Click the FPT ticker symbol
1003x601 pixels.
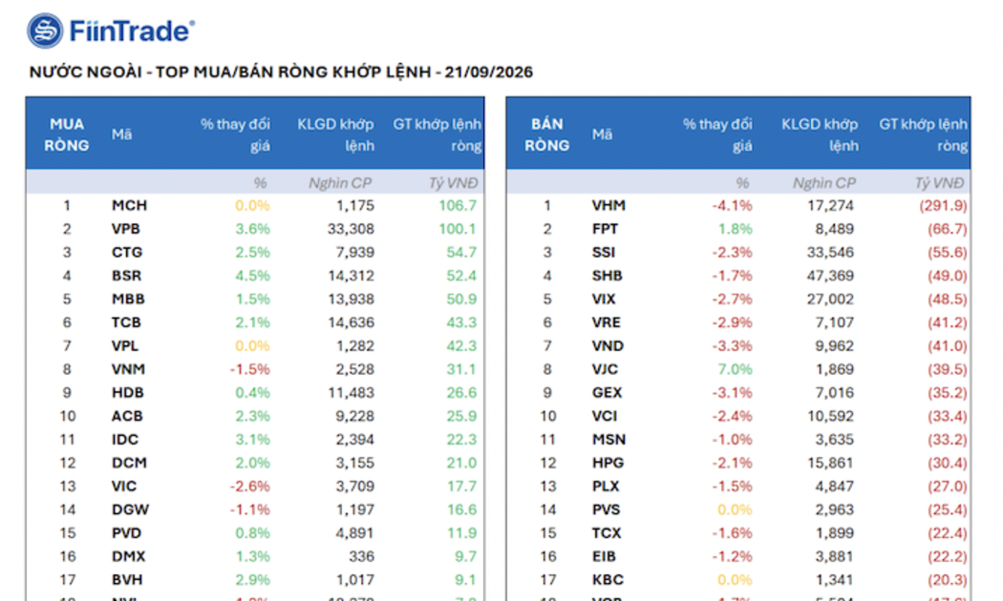(605, 229)
